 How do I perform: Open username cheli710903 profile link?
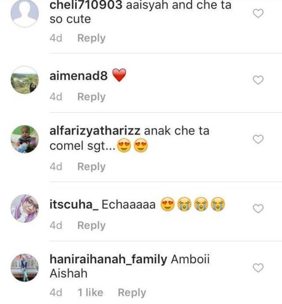point(86,5)
